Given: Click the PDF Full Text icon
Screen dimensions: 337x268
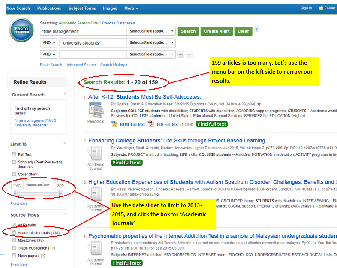Looking at the screenshot, I should (151, 124).
